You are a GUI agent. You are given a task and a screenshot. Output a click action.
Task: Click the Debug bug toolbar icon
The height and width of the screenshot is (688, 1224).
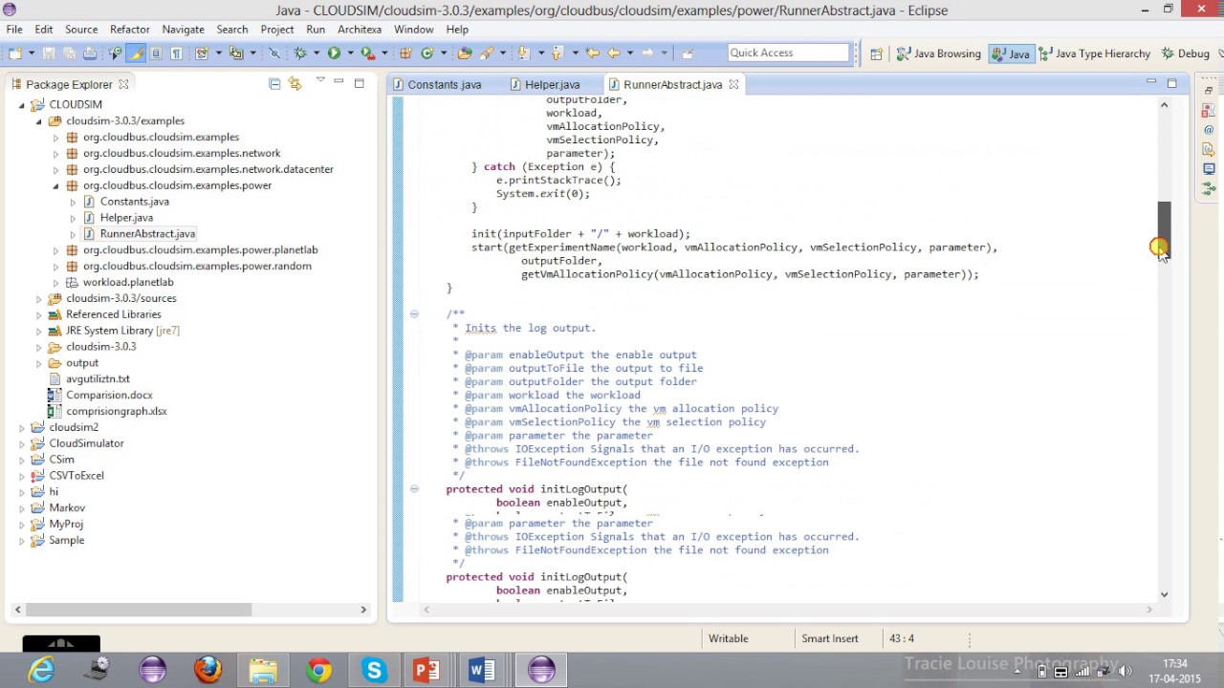(300, 53)
